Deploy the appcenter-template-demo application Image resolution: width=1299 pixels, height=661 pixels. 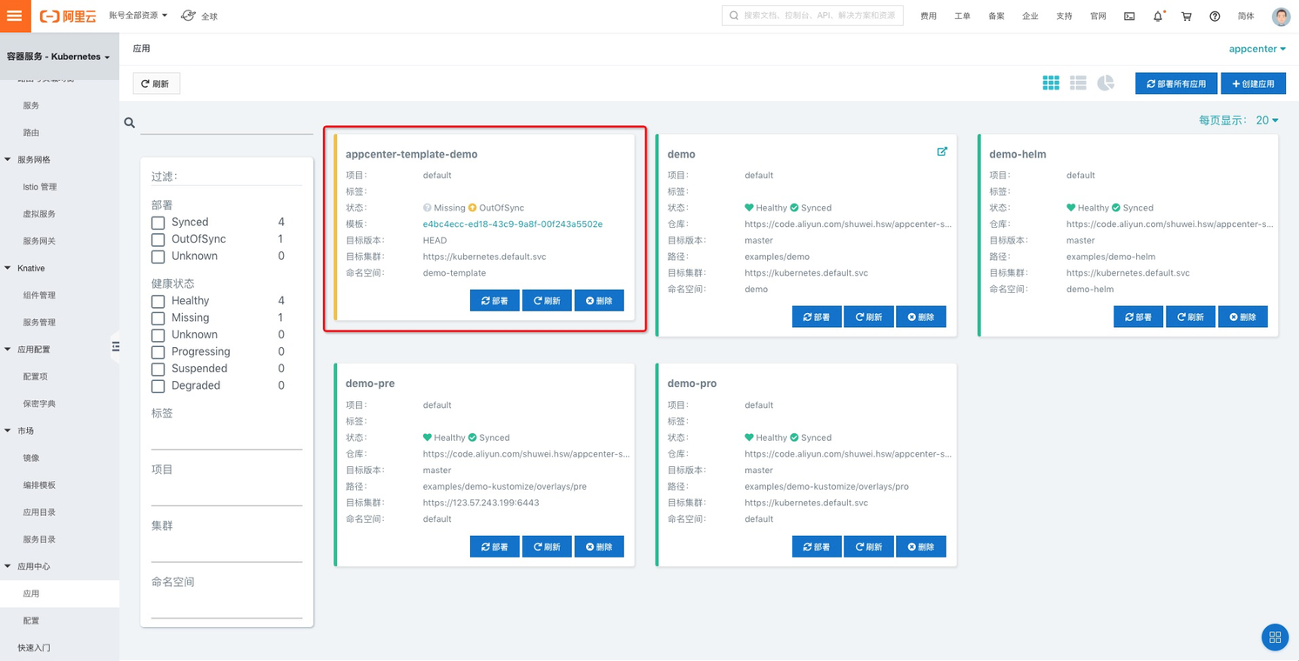coord(495,301)
